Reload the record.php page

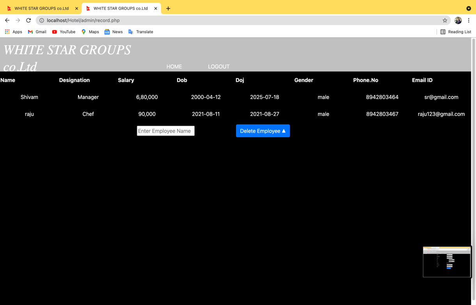28,20
